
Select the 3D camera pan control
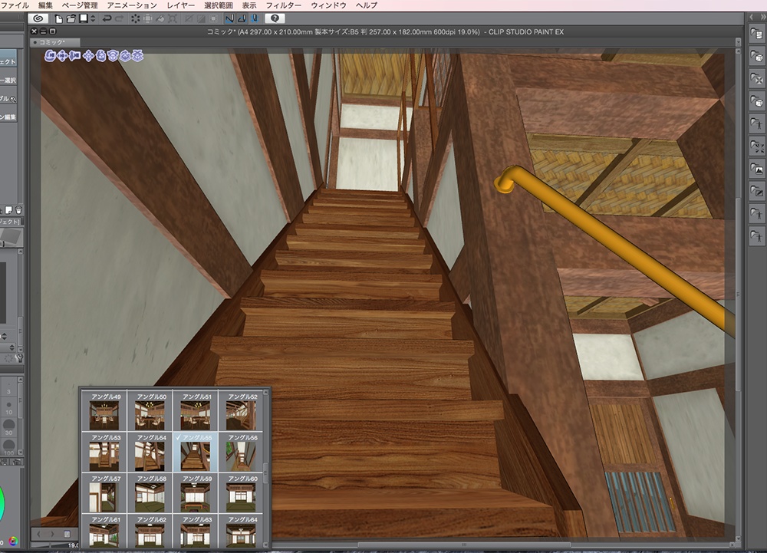click(62, 56)
